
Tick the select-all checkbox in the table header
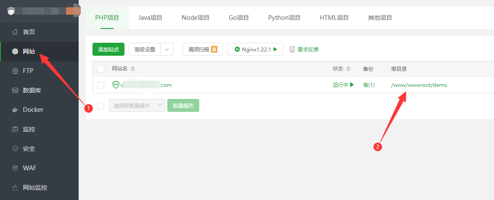point(101,69)
